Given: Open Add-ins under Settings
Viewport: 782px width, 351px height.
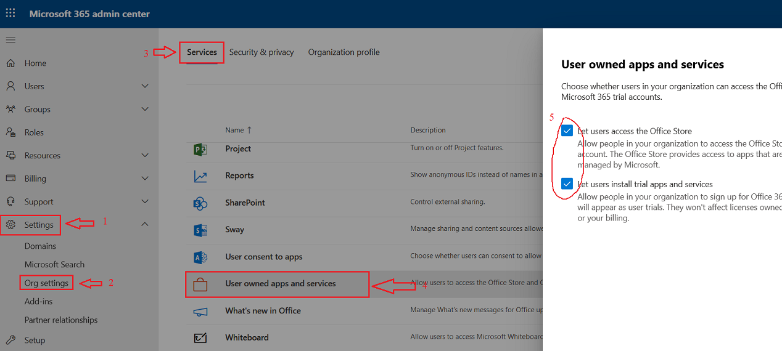Looking at the screenshot, I should click(38, 301).
